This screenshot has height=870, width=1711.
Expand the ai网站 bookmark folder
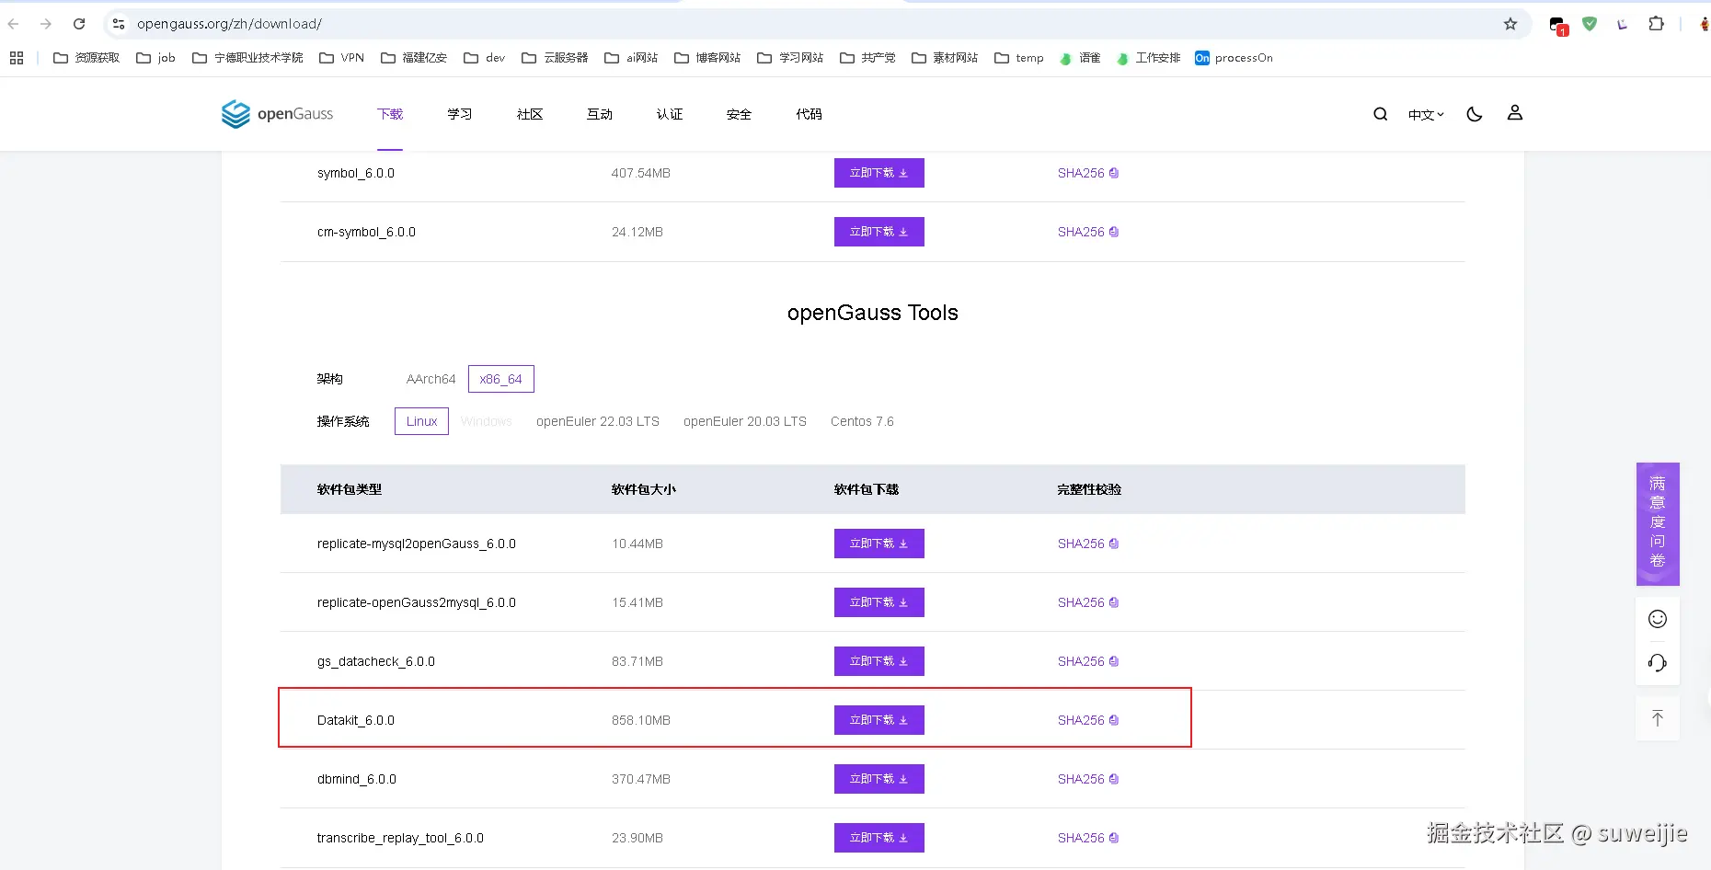click(631, 58)
